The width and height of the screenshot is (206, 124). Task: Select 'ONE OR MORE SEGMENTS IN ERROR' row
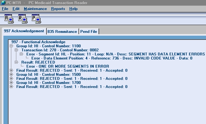tap(68, 66)
